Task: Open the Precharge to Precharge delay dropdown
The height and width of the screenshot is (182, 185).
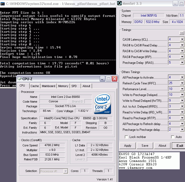Action: point(182,129)
